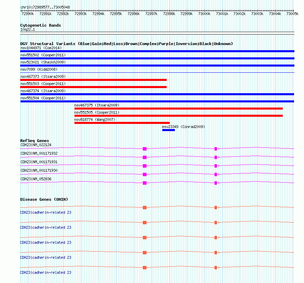This screenshot has height=283, width=304.
Task: Click the smaller orange exon of last OMIM gene
Action: click(216, 268)
